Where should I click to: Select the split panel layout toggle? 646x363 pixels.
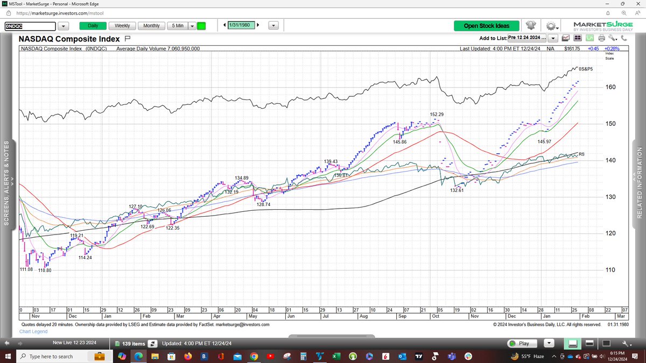[589, 343]
